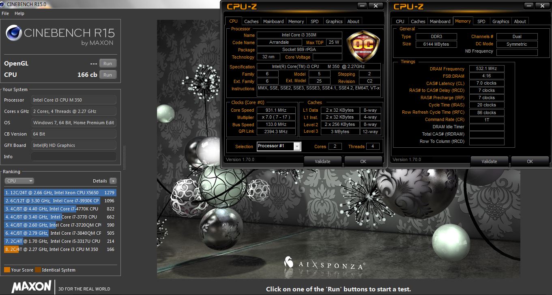Select the Core i7-3720QM ranking row

click(60, 225)
